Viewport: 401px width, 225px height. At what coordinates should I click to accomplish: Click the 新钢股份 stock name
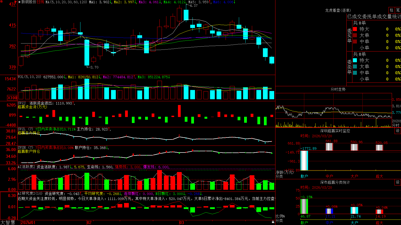[29, 2]
